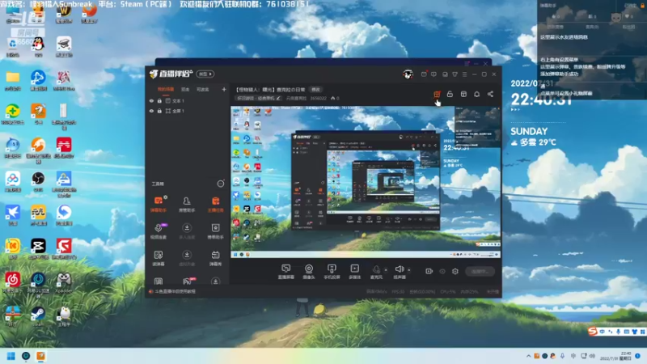Open stream settings gear icon
The width and height of the screenshot is (647, 364).
pos(455,271)
